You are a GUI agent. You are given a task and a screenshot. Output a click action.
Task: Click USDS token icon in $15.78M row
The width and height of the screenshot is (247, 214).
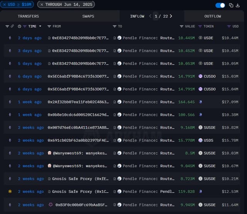[200, 140]
